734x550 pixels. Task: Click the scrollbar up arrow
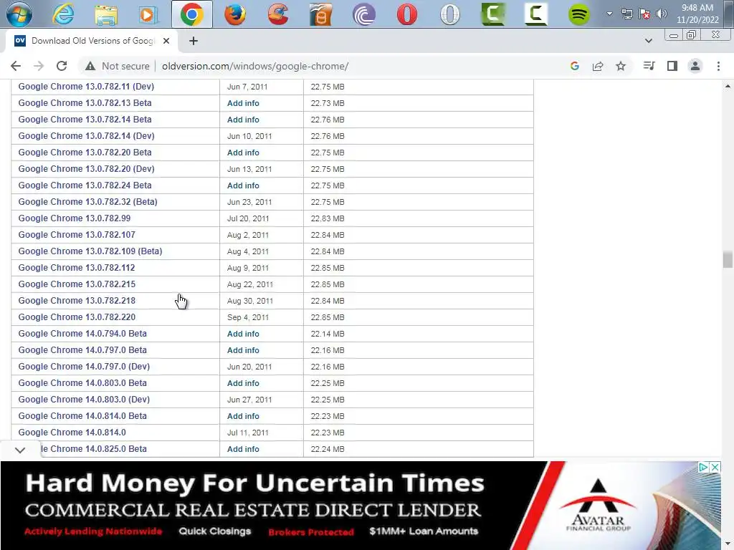pyautogui.click(x=728, y=86)
